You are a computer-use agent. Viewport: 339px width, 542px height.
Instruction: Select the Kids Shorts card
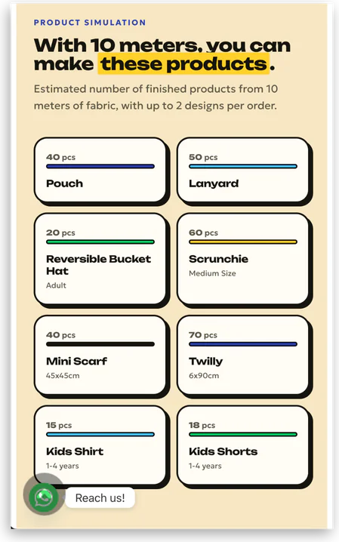click(243, 445)
